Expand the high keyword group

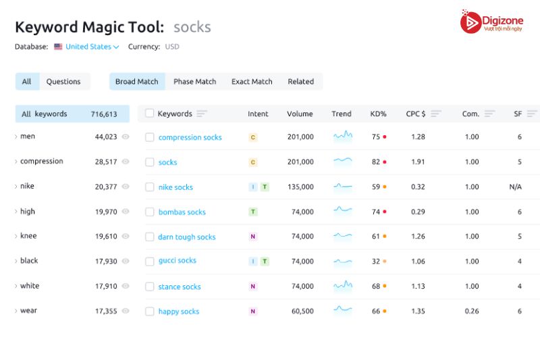16,212
